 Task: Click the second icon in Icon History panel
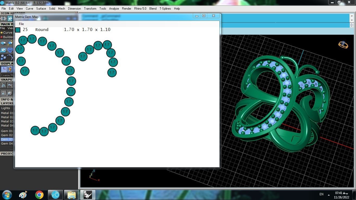[10, 18]
